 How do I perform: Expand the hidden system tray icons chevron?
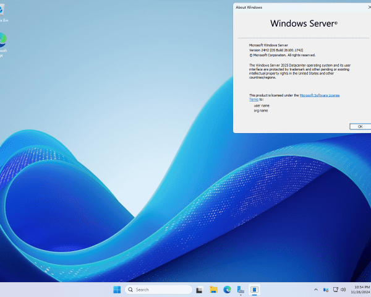tap(316, 290)
